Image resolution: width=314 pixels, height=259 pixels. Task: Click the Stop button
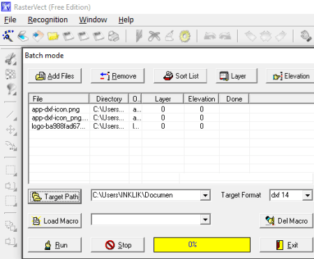118,245
